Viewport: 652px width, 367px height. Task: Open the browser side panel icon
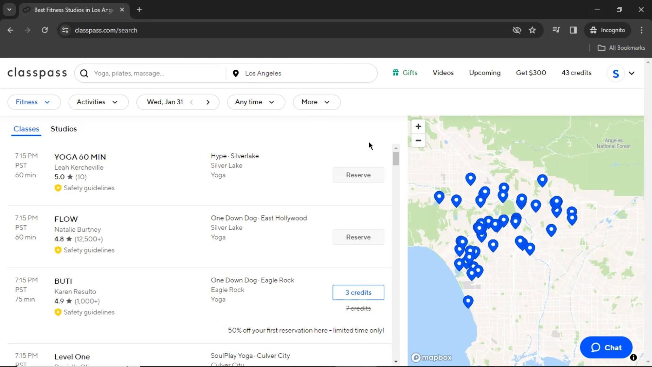tap(573, 30)
